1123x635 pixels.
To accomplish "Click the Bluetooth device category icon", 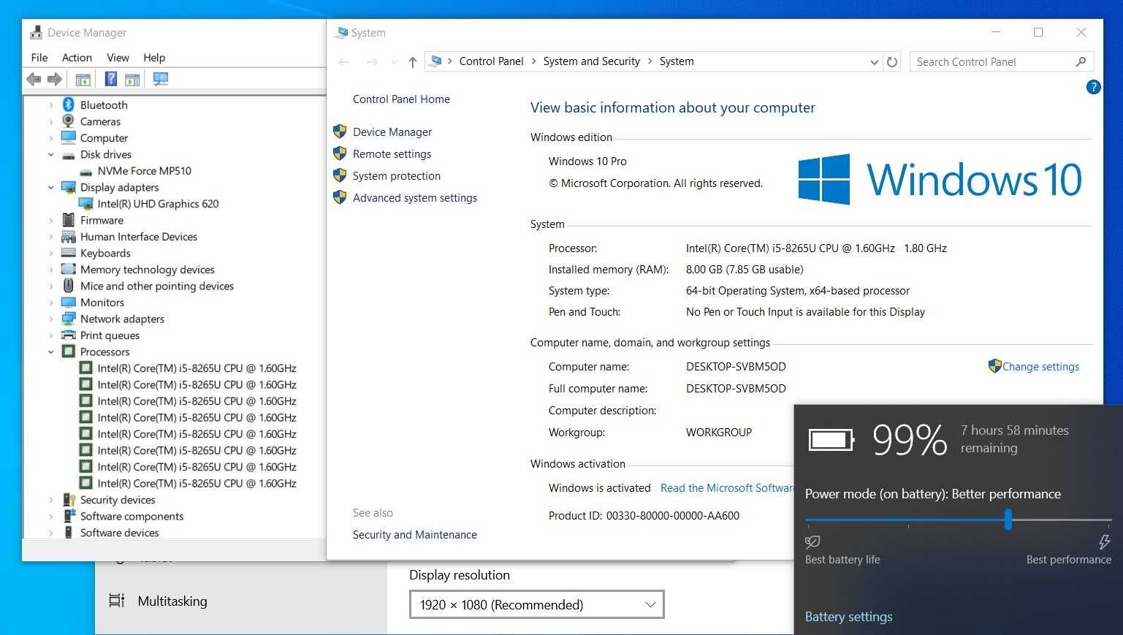I will click(68, 104).
